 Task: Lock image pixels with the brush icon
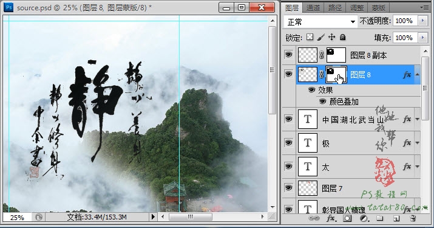point(320,37)
